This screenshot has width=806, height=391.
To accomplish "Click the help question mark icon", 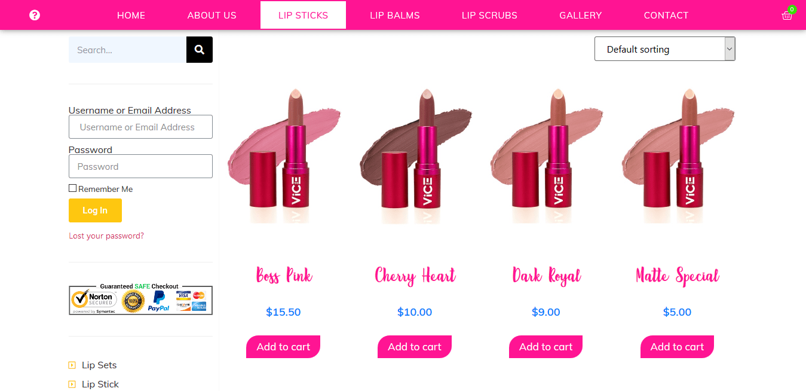I will point(35,15).
